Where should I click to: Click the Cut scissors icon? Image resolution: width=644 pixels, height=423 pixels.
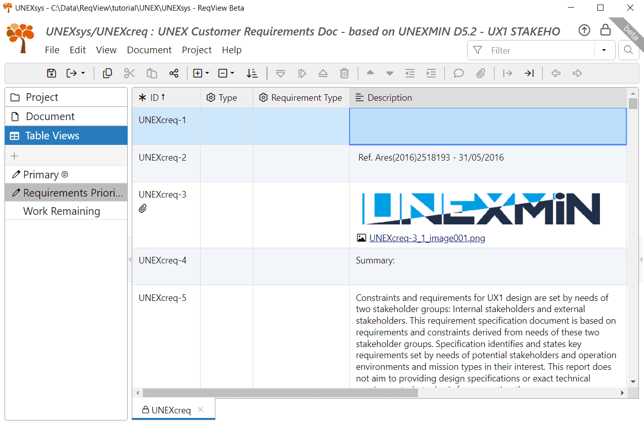[x=129, y=73]
